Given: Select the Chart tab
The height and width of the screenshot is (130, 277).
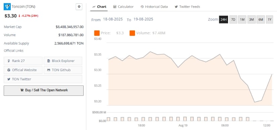Looking at the screenshot, I should [x=99, y=7].
